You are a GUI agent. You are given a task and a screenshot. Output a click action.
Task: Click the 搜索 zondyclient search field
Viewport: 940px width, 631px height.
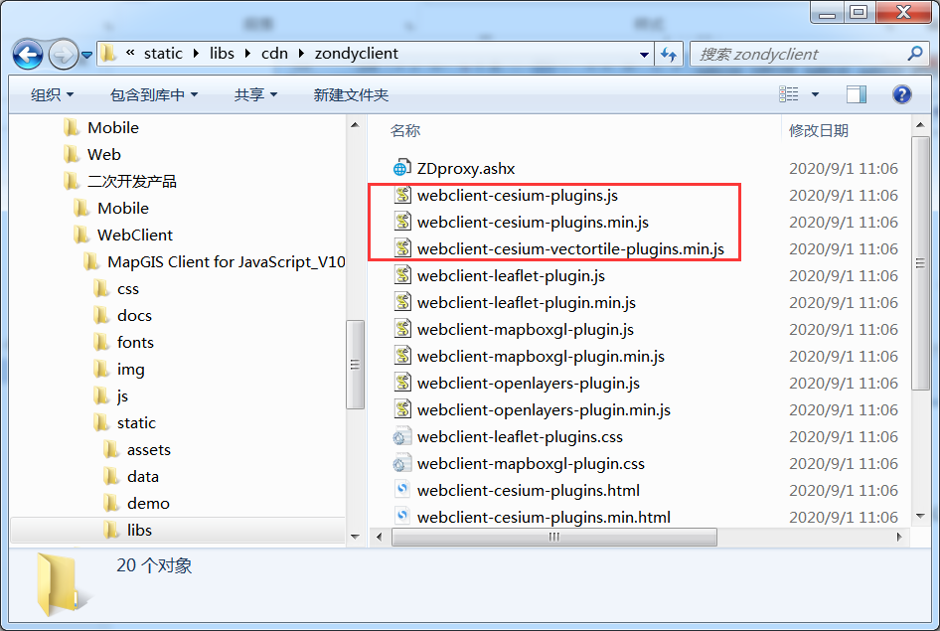[x=802, y=54]
